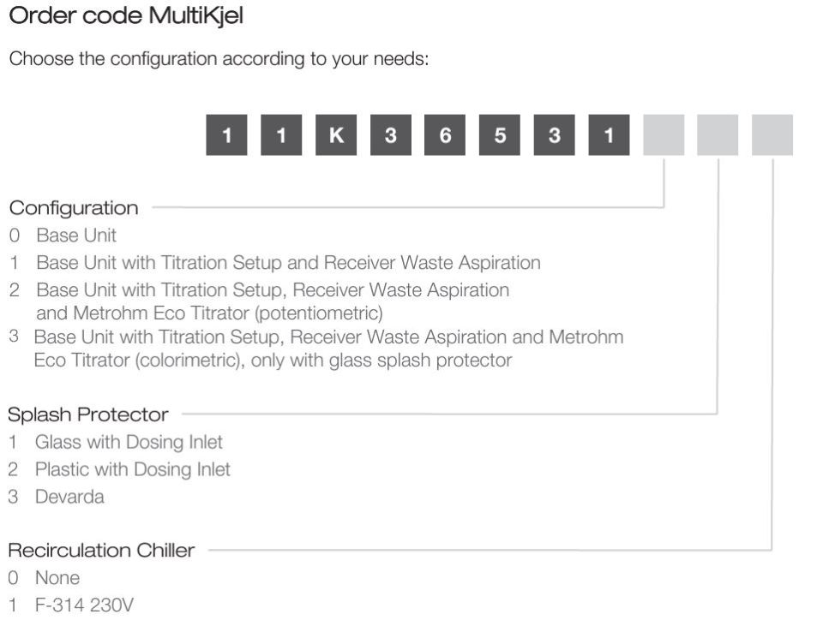Screen dimensions: 823x632
Task: Click the last empty gray Recirculation Chiller box
Action: pos(772,134)
